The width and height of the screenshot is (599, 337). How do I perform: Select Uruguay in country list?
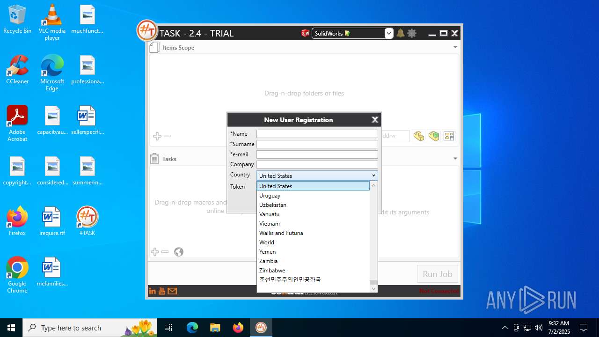coord(313,196)
